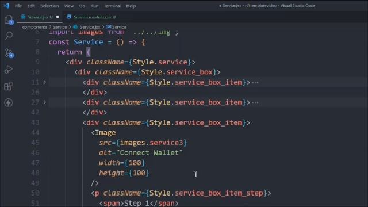This screenshot has height=207, width=368.
Task: Click 'Step 1' text on line 51
Action: 137,203
